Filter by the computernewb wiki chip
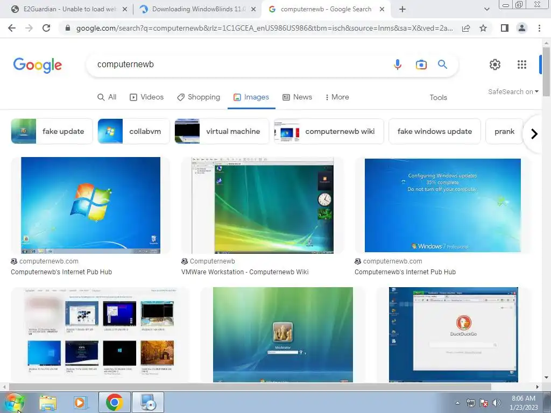The width and height of the screenshot is (551, 413). (x=329, y=131)
